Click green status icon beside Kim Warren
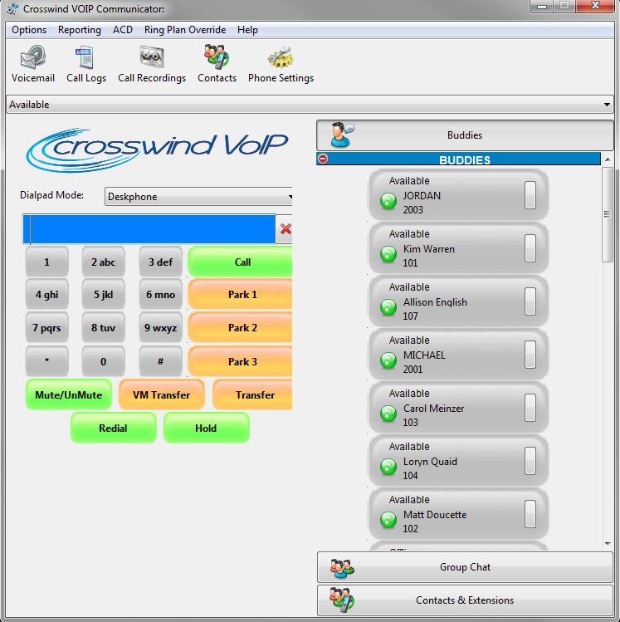The height and width of the screenshot is (622, 620). 388,254
